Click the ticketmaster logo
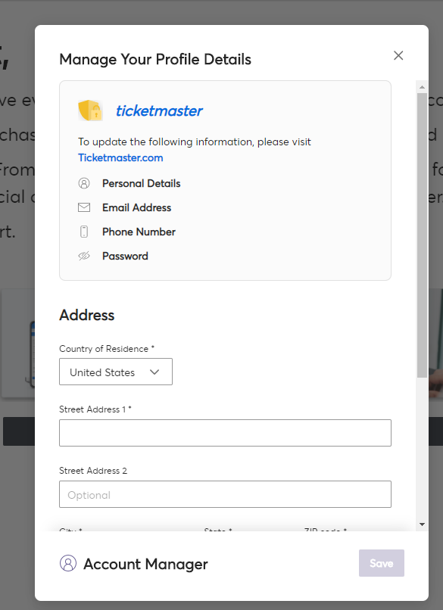443x610 pixels. tap(159, 110)
